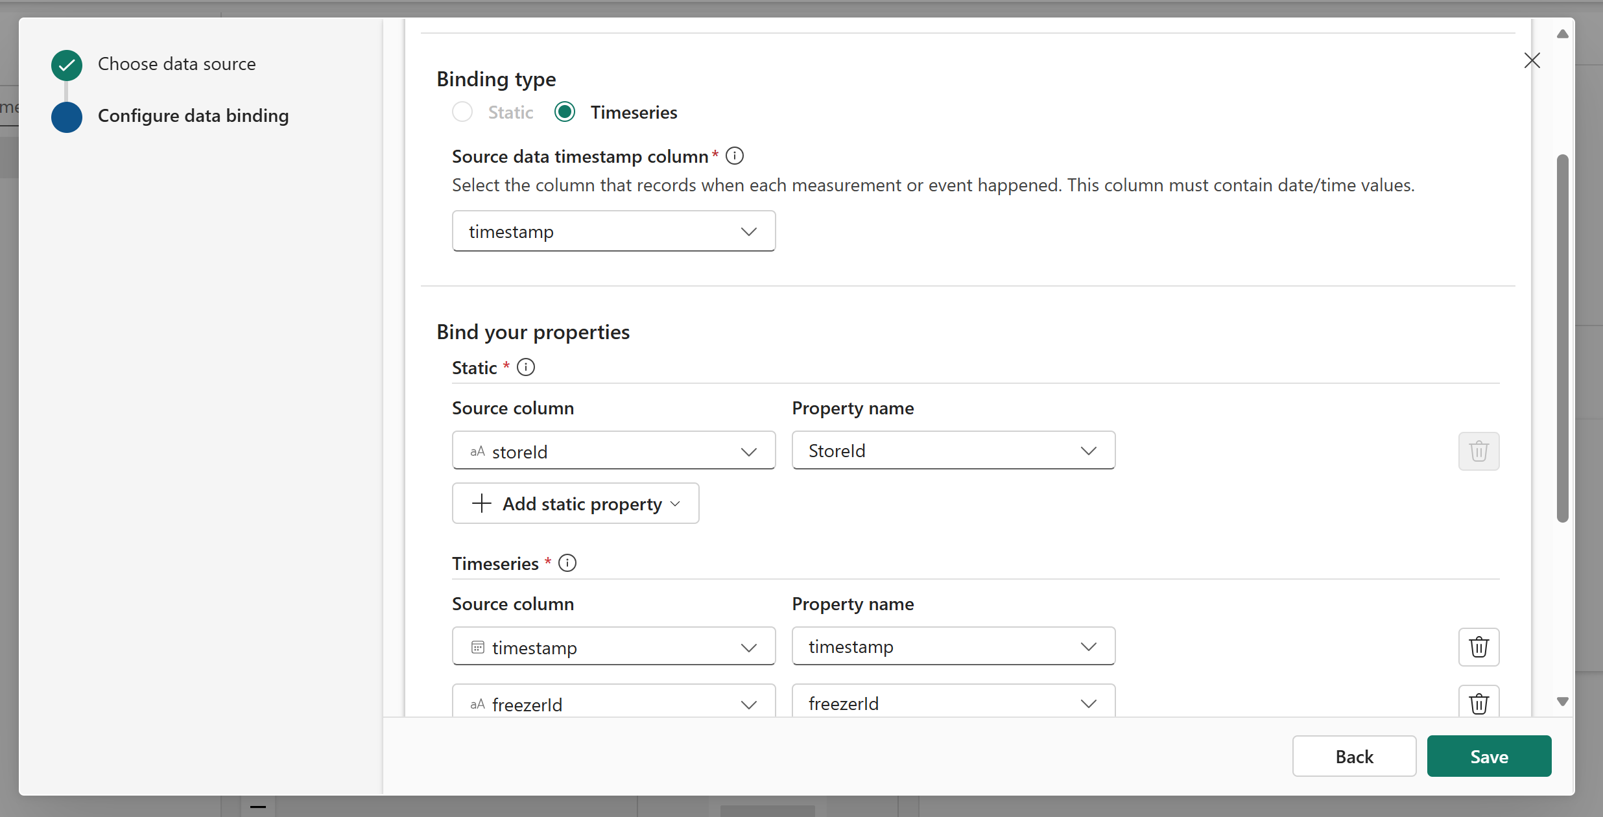Click info icon next to Timeseries label

(567, 563)
